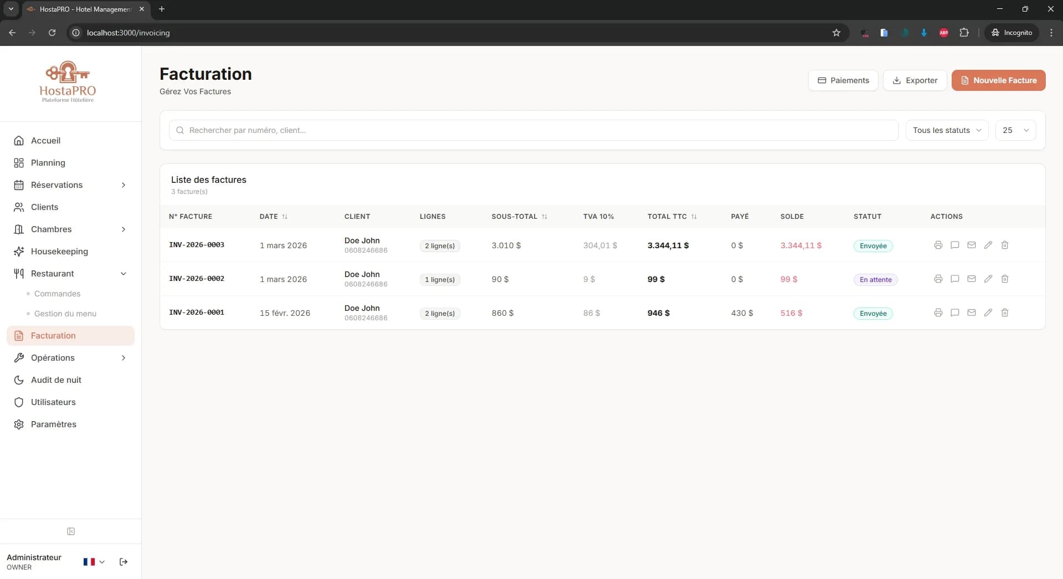The width and height of the screenshot is (1063, 579).
Task: Click the HostaPRO logo
Action: coord(67,81)
